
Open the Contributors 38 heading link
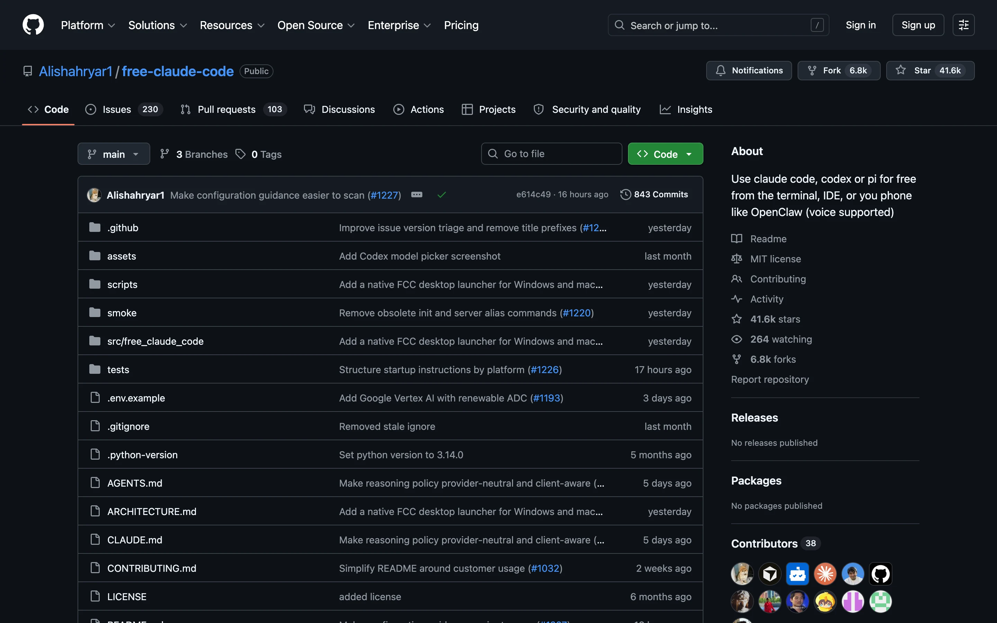point(775,543)
